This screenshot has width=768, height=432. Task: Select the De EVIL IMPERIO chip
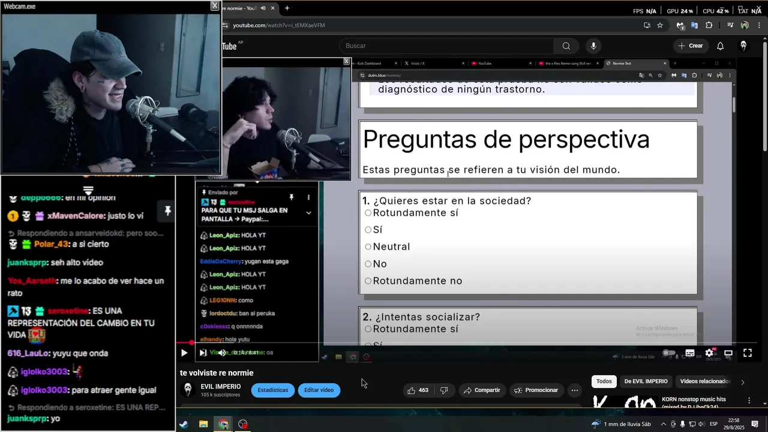(x=646, y=381)
